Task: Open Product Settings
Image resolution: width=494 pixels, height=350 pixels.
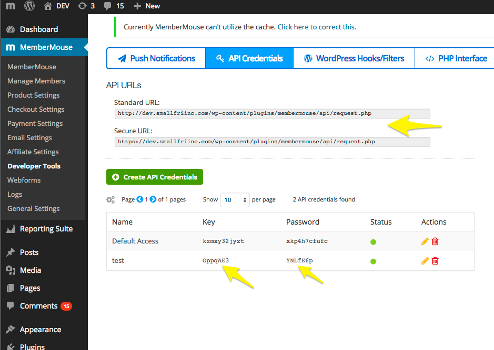Action: 33,95
